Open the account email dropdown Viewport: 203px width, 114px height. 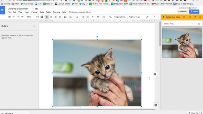[x=189, y=8]
